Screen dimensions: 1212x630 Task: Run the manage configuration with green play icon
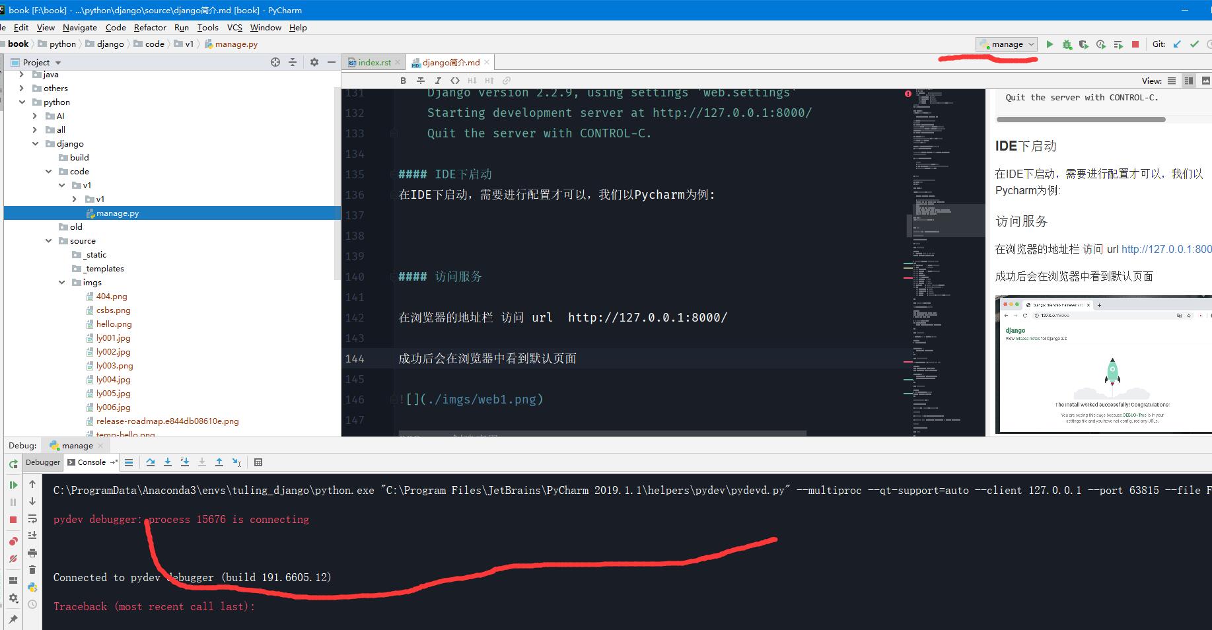click(1050, 44)
